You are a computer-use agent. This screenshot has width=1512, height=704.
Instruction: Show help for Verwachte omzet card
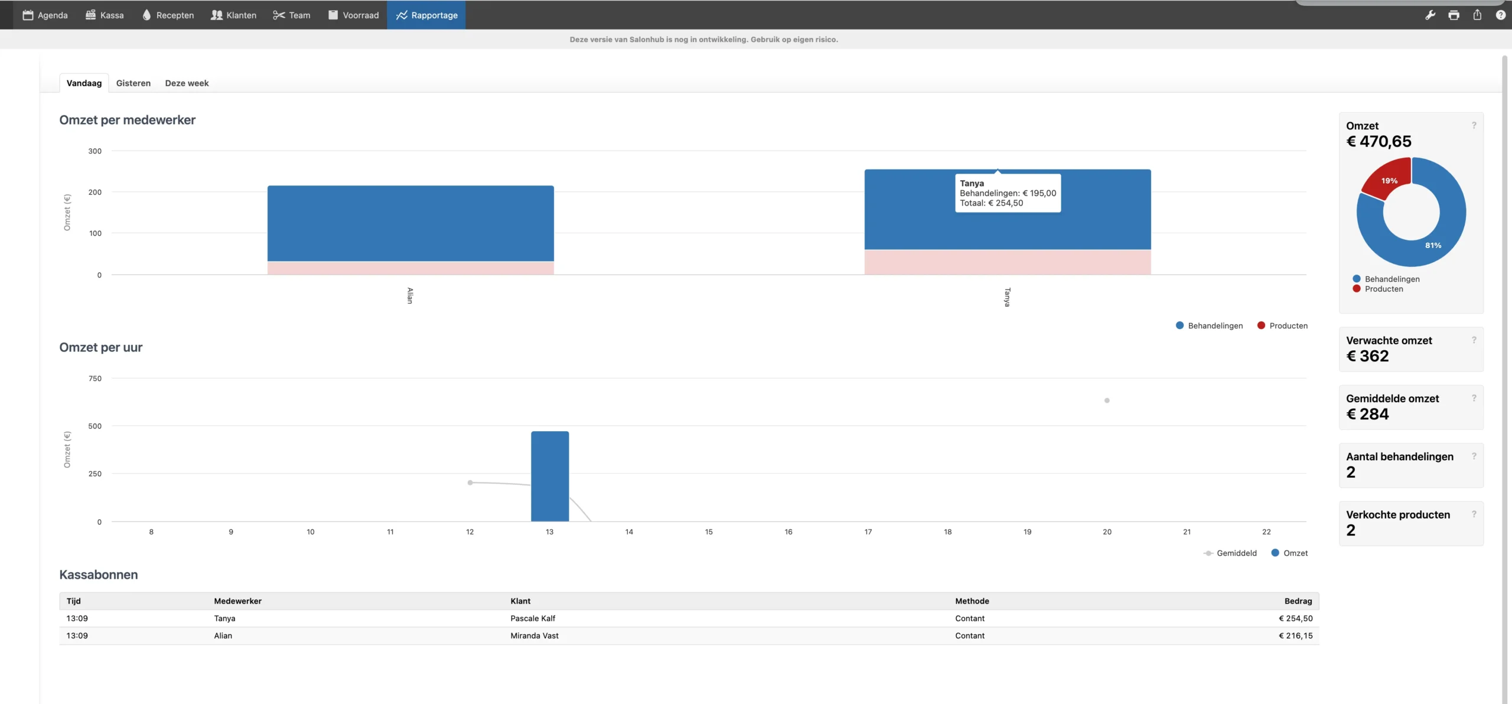[x=1474, y=340]
